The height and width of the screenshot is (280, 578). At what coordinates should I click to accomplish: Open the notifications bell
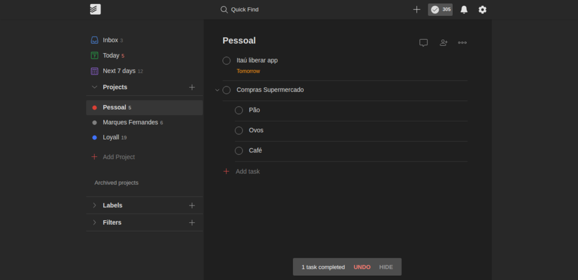coord(464,10)
